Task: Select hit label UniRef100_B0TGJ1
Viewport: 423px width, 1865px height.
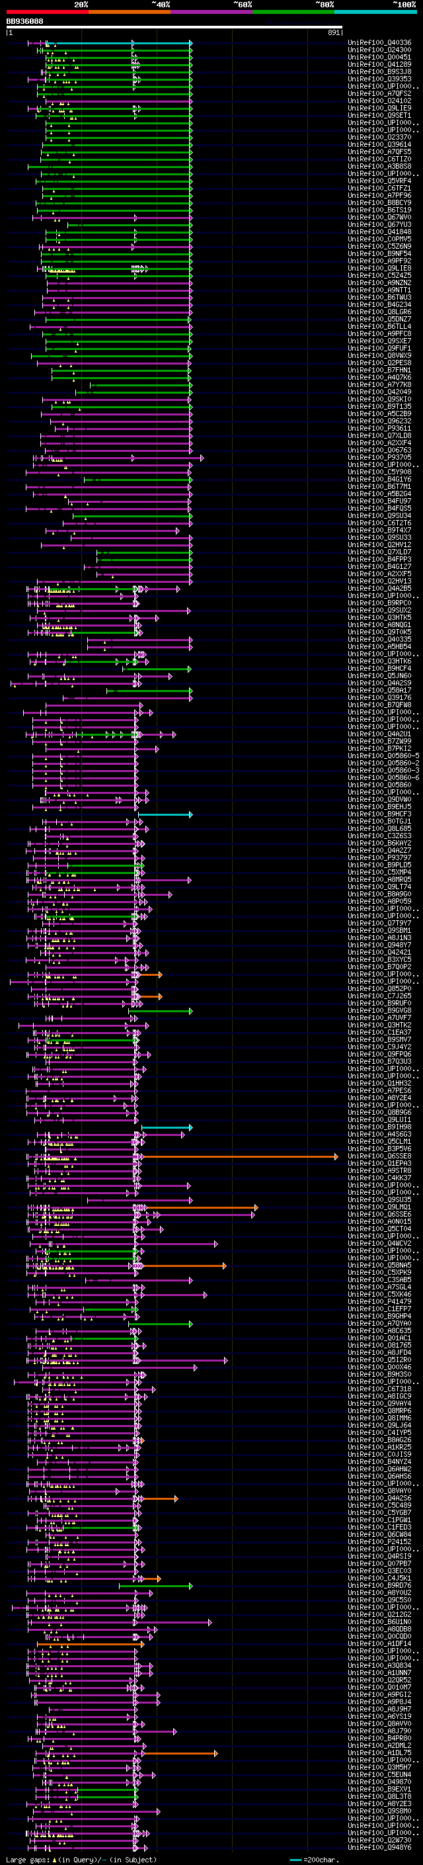Action: 379,822
